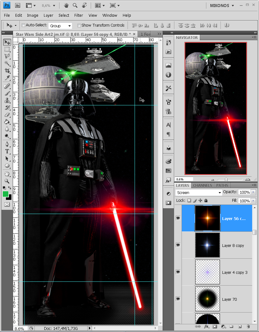Select the Brush tool
The image size is (259, 332).
[x=7, y=93]
